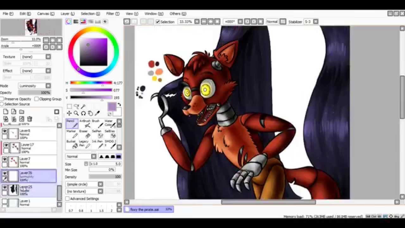Viewport: 405px width, 228px height.
Task: Pick the magic wand tool
Action: click(x=83, y=107)
